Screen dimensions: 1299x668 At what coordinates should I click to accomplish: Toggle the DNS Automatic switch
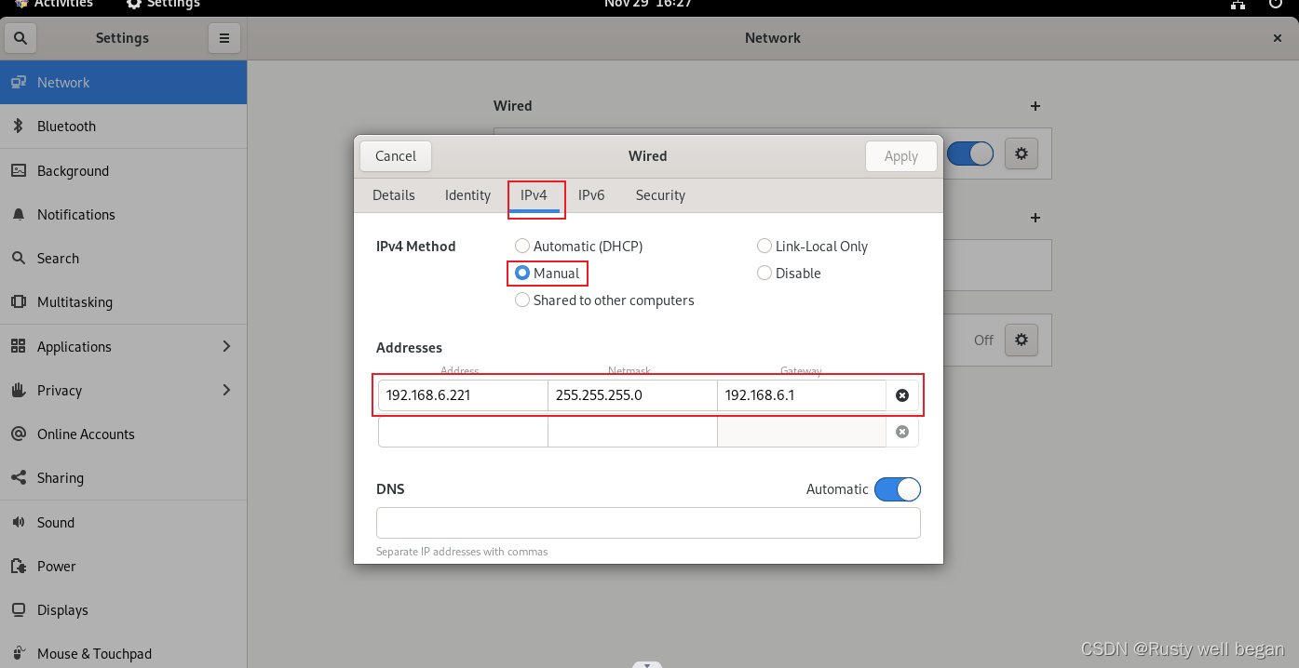click(x=898, y=489)
